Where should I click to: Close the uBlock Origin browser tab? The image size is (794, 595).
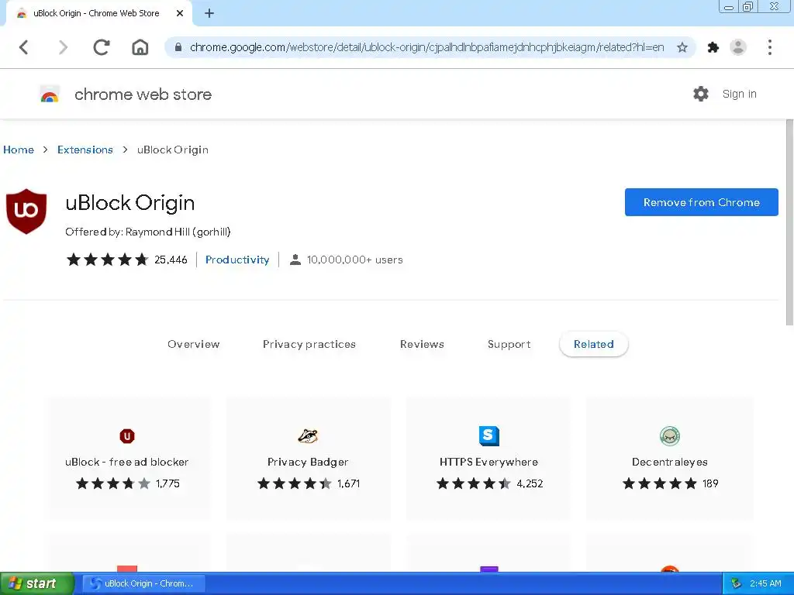(180, 14)
